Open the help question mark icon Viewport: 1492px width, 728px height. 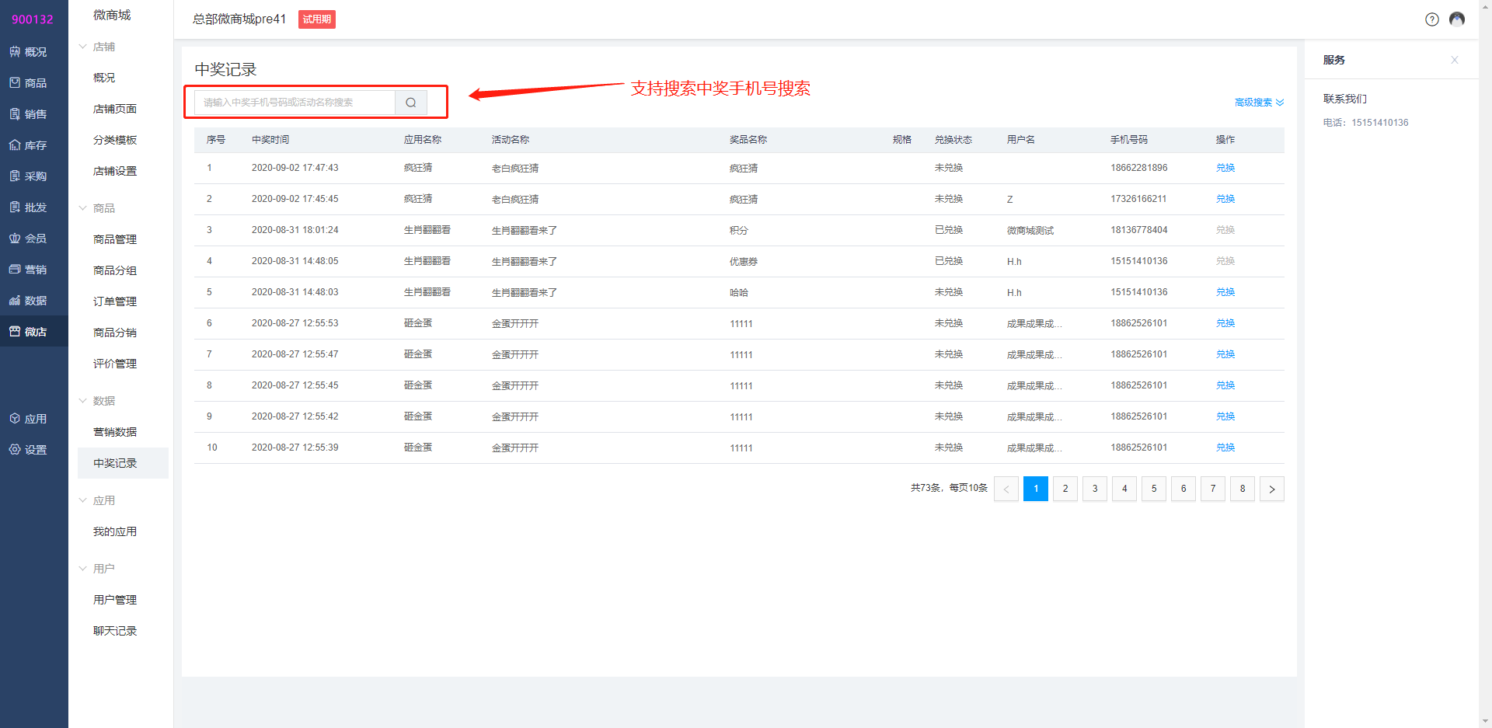click(1431, 19)
